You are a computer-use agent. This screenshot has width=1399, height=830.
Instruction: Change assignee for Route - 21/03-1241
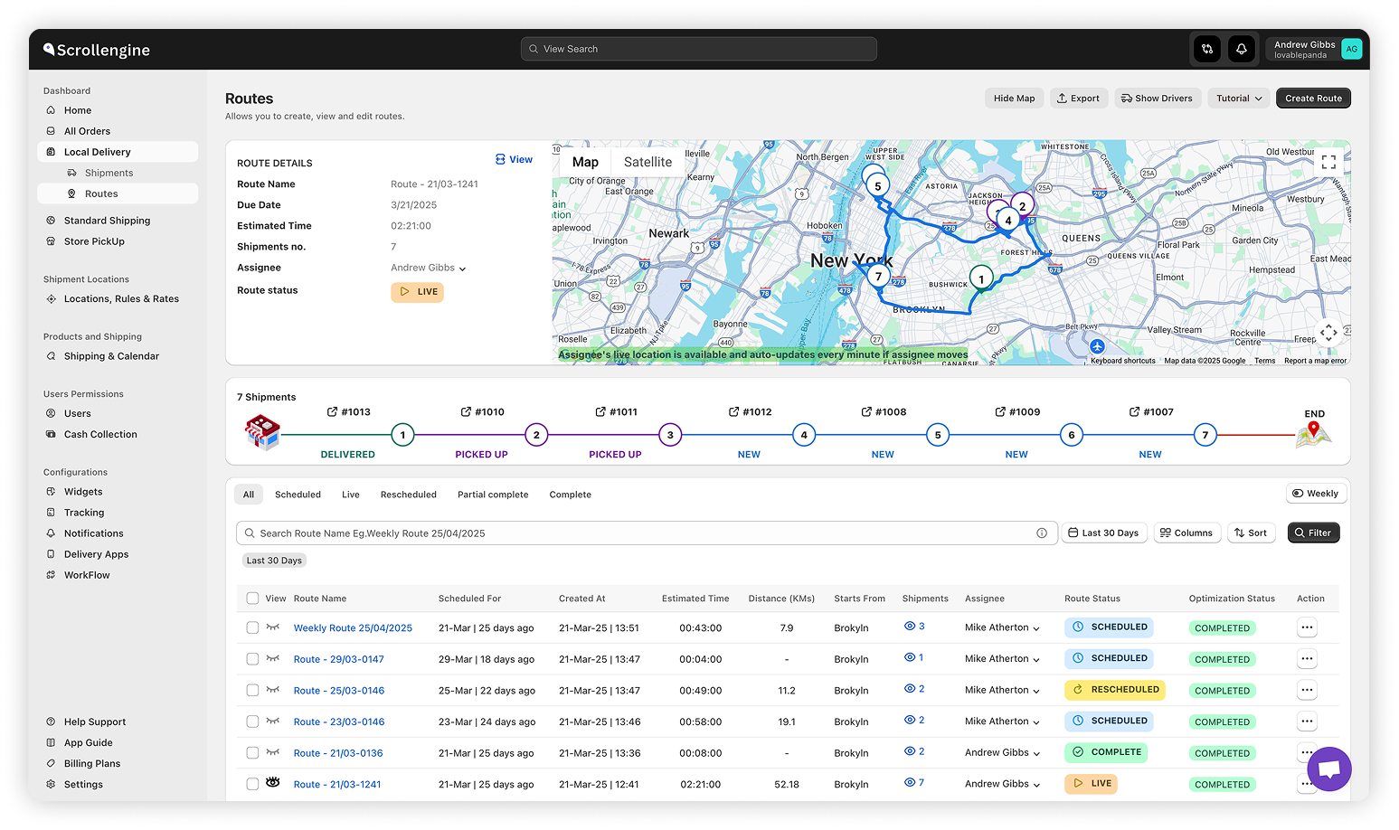[1002, 784]
